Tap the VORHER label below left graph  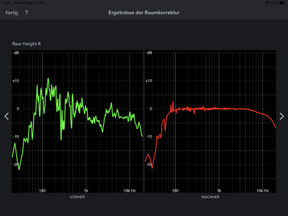coord(77,197)
